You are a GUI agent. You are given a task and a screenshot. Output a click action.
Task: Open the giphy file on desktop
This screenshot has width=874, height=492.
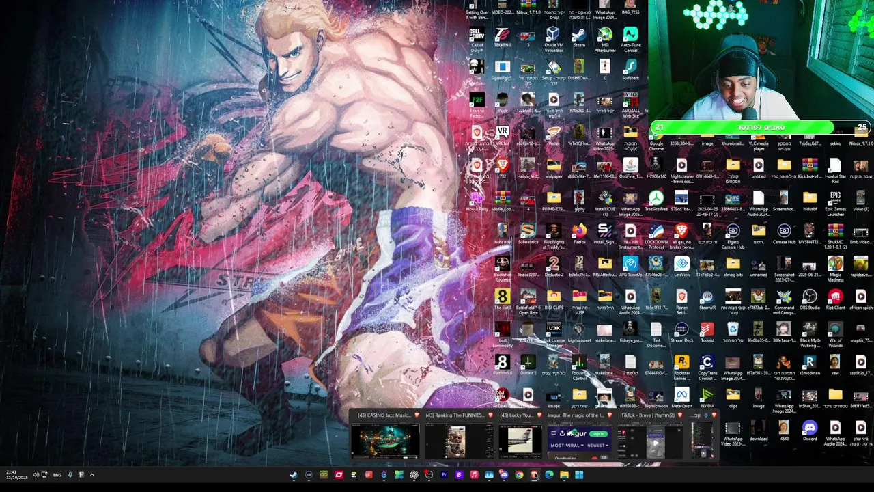tap(579, 202)
